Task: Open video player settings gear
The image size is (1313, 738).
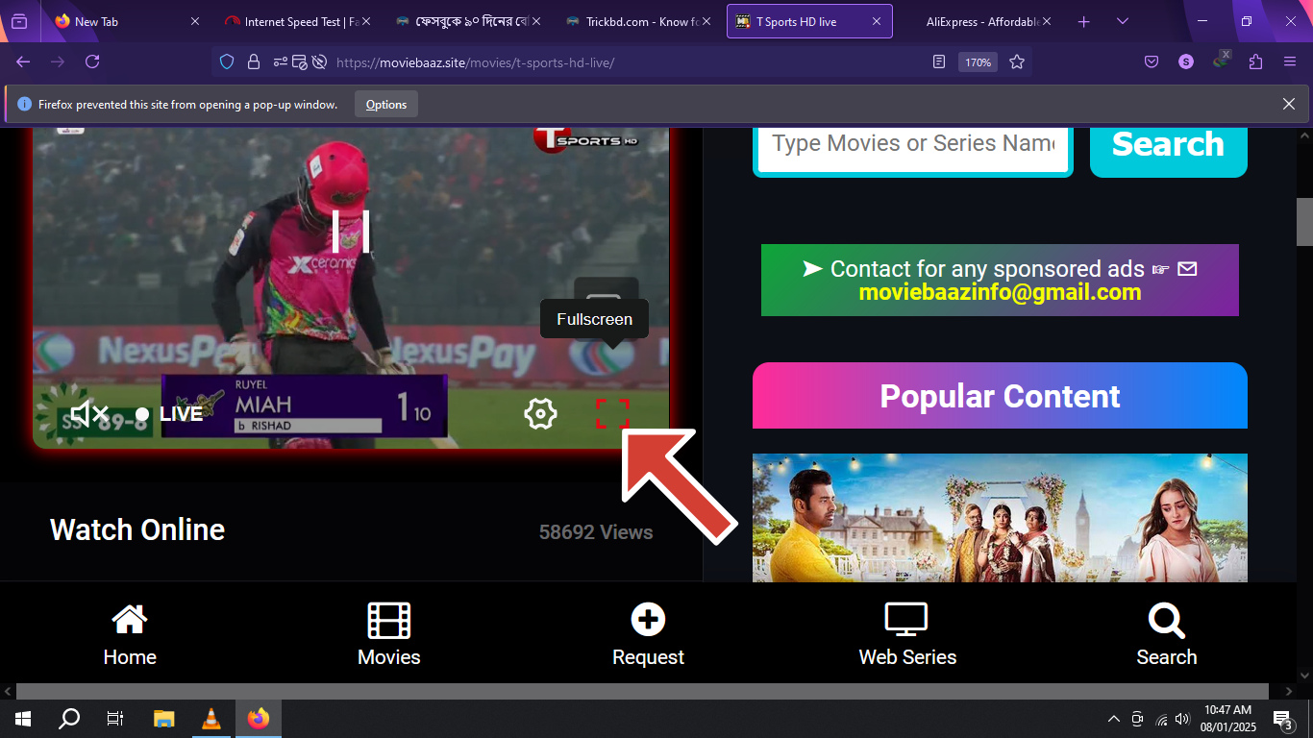Action: click(540, 414)
